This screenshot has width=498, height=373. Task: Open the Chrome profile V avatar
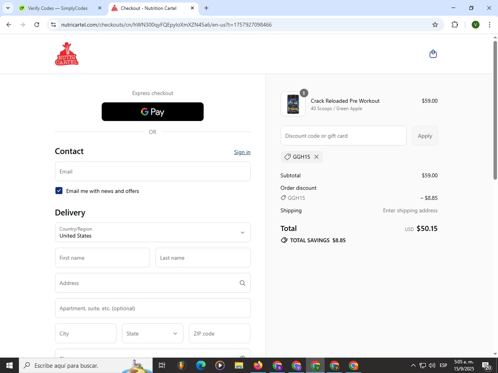(475, 25)
